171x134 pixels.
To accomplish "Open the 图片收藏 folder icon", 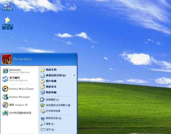I will coord(43,81).
